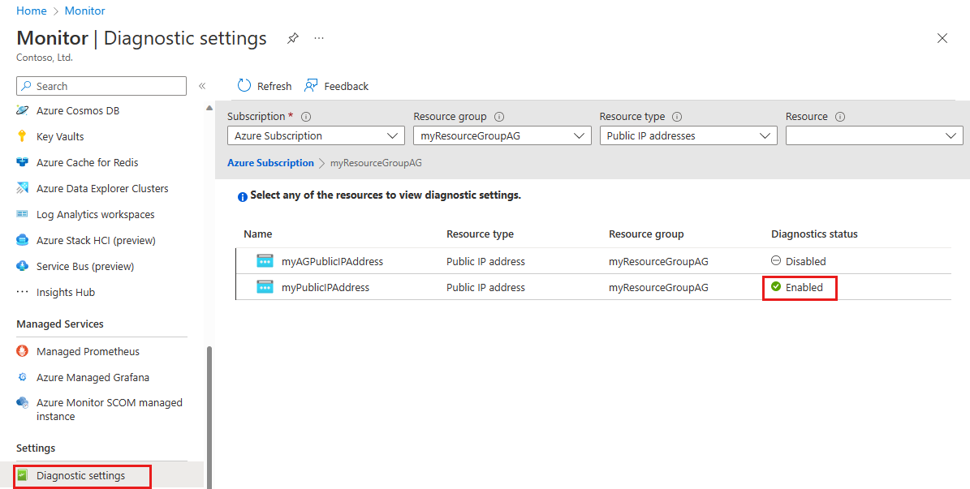Click the Azure Cache for Redis icon
Viewport: 970px width, 489px height.
[23, 162]
